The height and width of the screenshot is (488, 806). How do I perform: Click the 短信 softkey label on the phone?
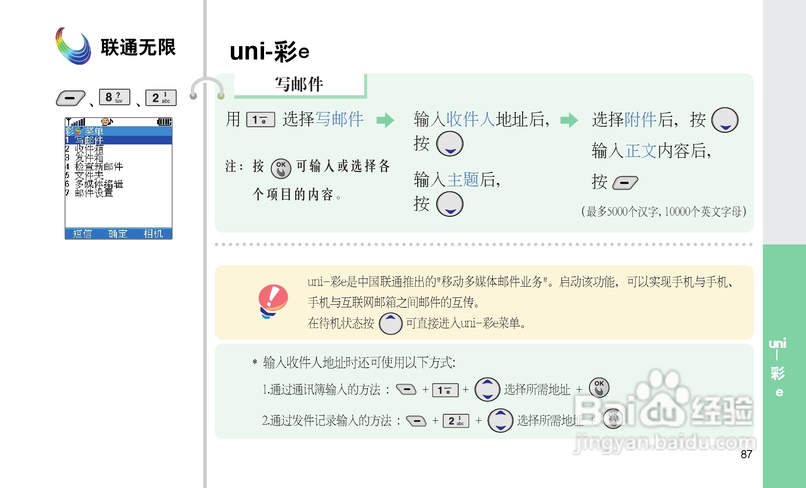click(x=82, y=234)
